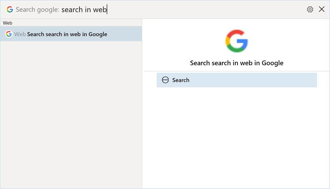330x189 pixels.
Task: Click the 'Search' text label in the action bar
Action: coord(181,80)
